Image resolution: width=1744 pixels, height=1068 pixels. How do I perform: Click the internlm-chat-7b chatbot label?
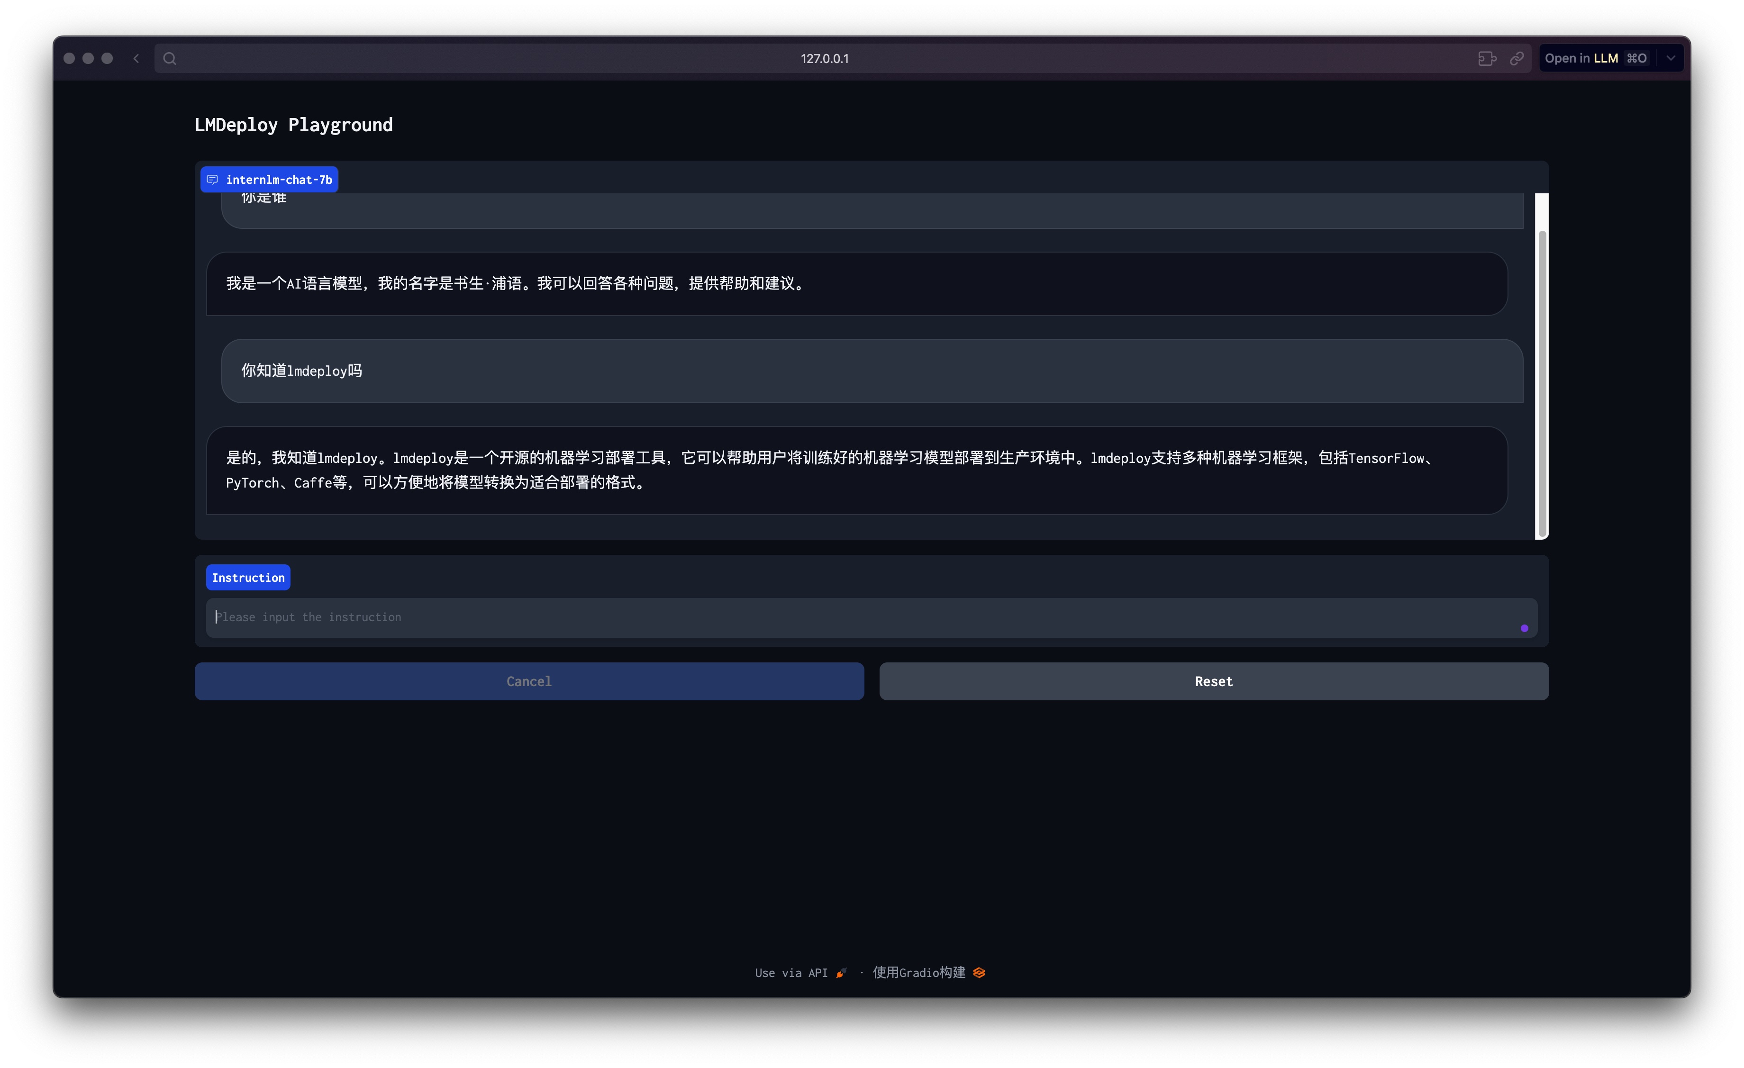coord(279,180)
